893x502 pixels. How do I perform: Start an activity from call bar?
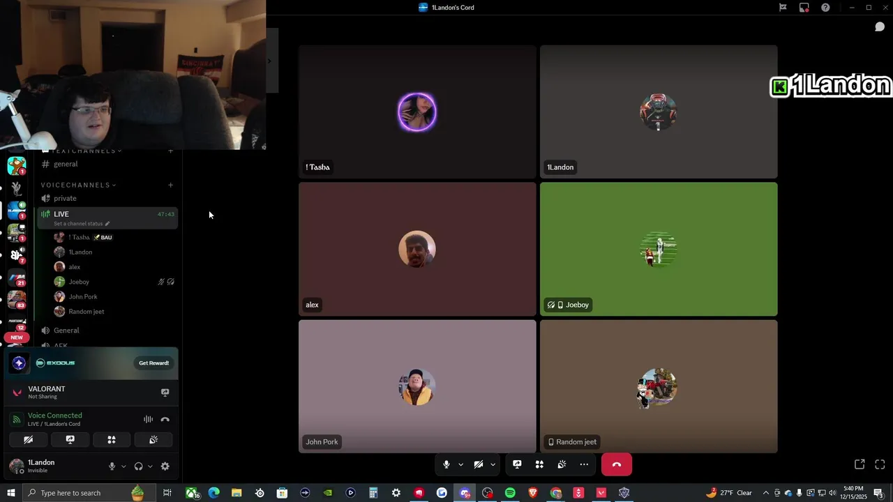coord(539,464)
